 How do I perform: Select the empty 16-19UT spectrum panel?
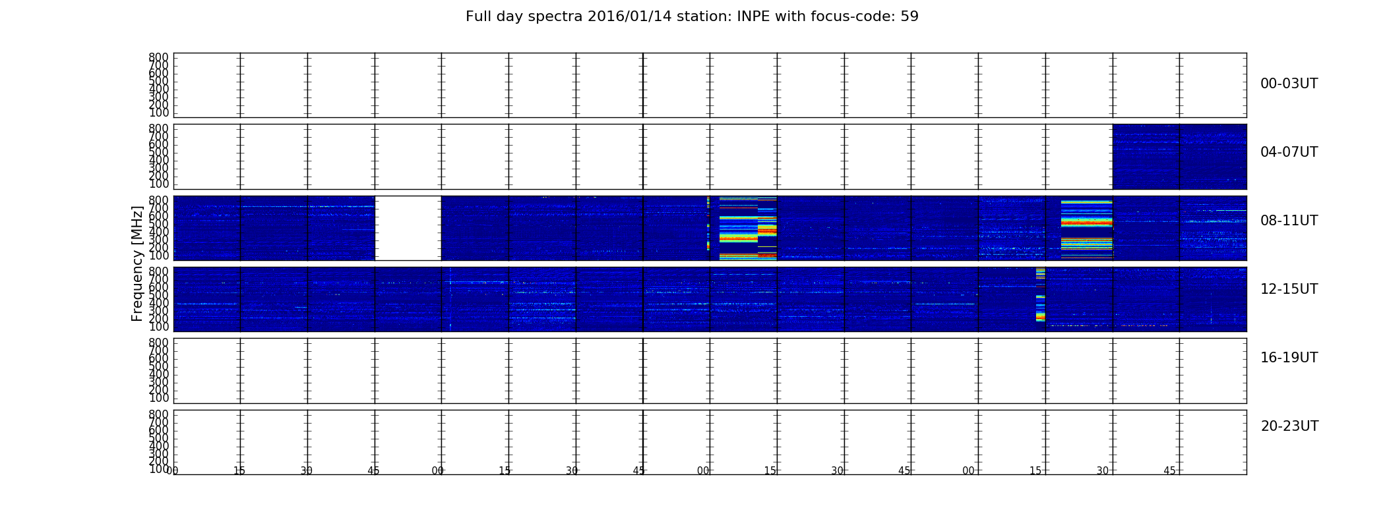(710, 370)
